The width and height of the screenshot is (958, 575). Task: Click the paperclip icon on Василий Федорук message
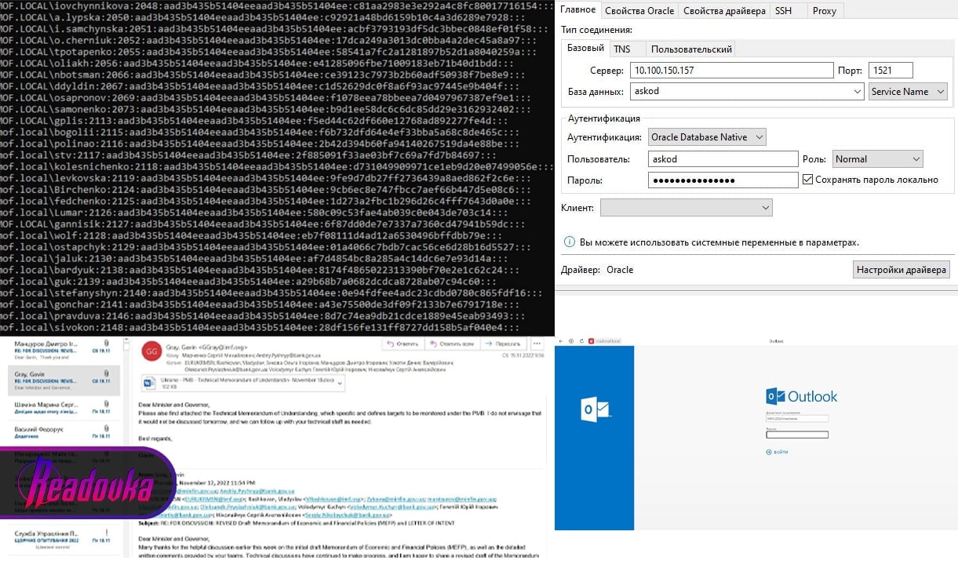click(x=106, y=429)
